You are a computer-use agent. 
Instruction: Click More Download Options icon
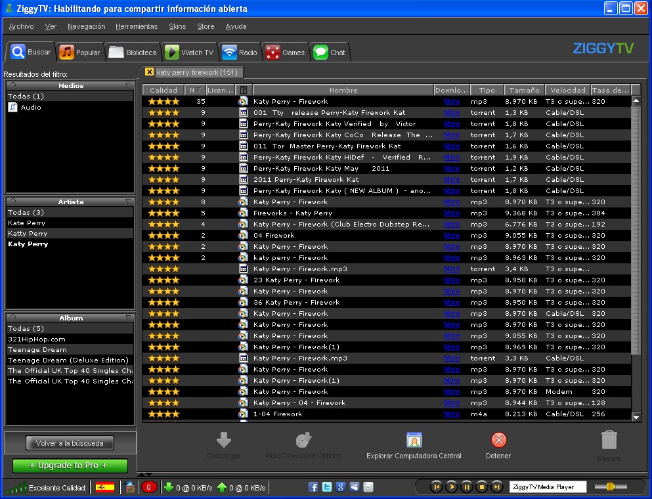[303, 440]
